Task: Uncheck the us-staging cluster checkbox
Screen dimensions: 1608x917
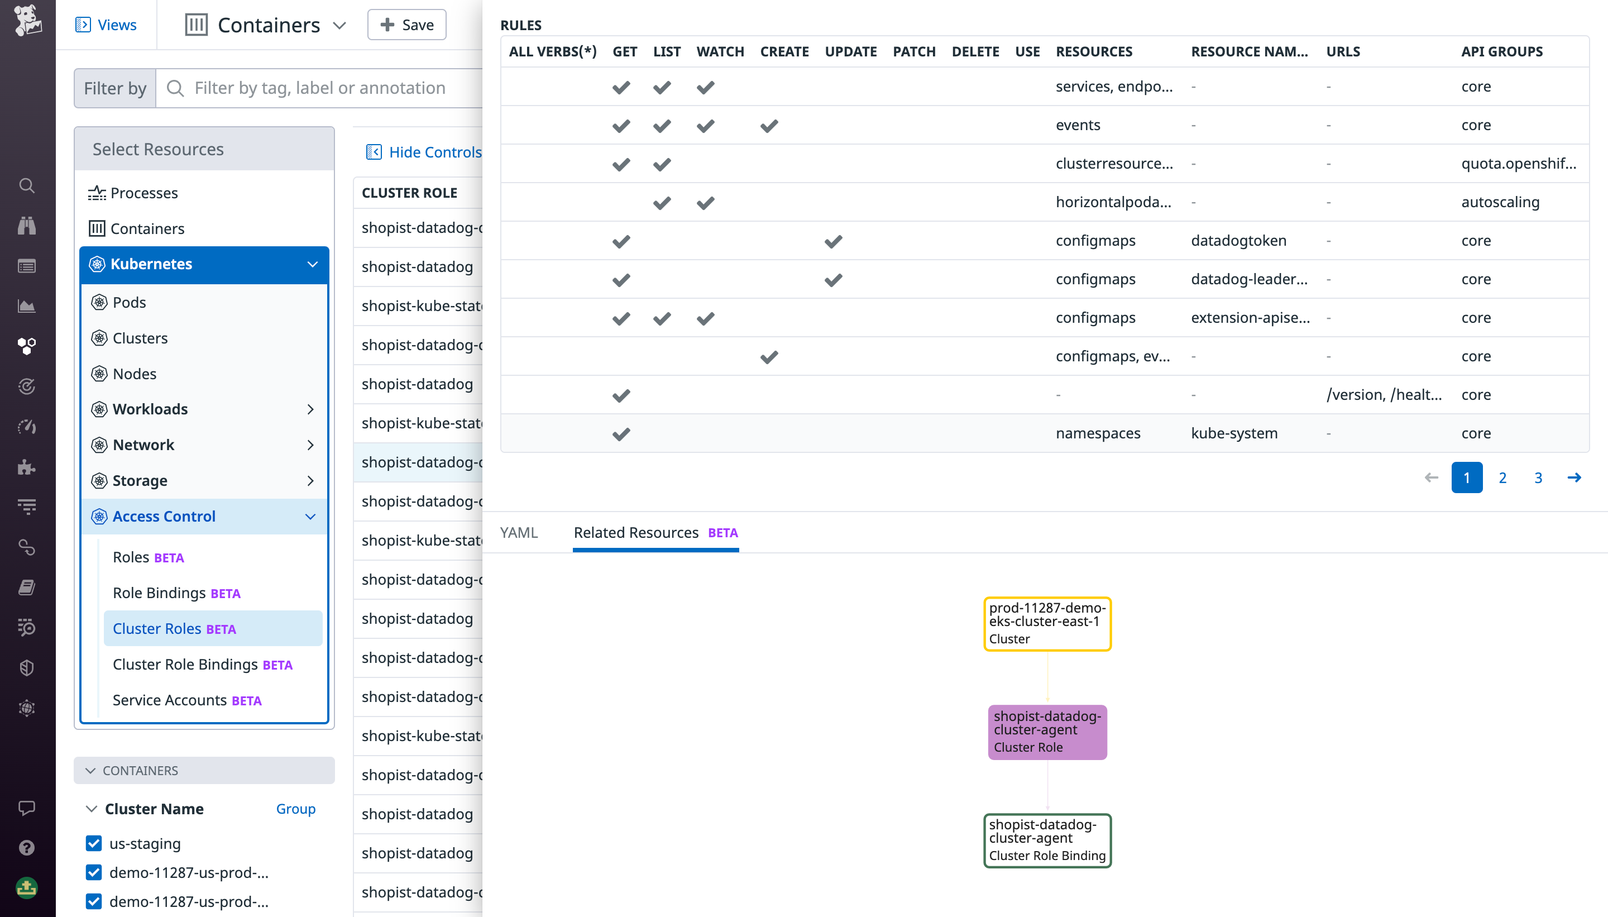Action: [93, 843]
